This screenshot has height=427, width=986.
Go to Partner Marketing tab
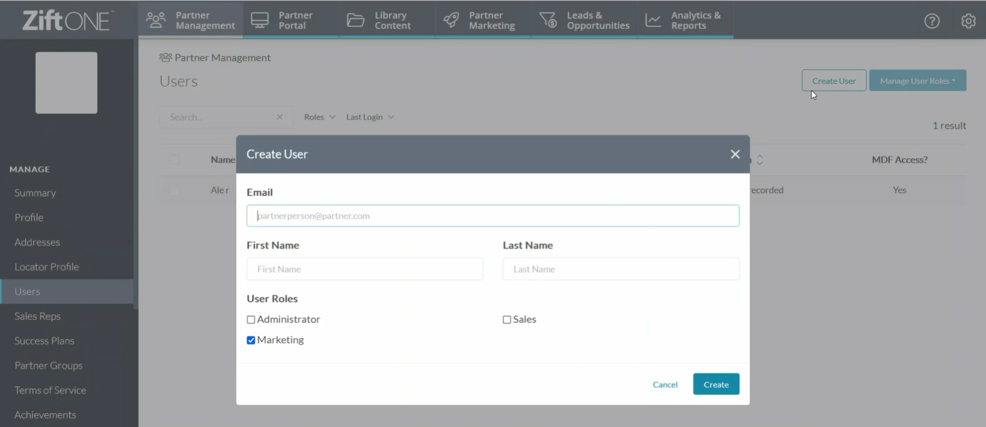pyautogui.click(x=483, y=20)
